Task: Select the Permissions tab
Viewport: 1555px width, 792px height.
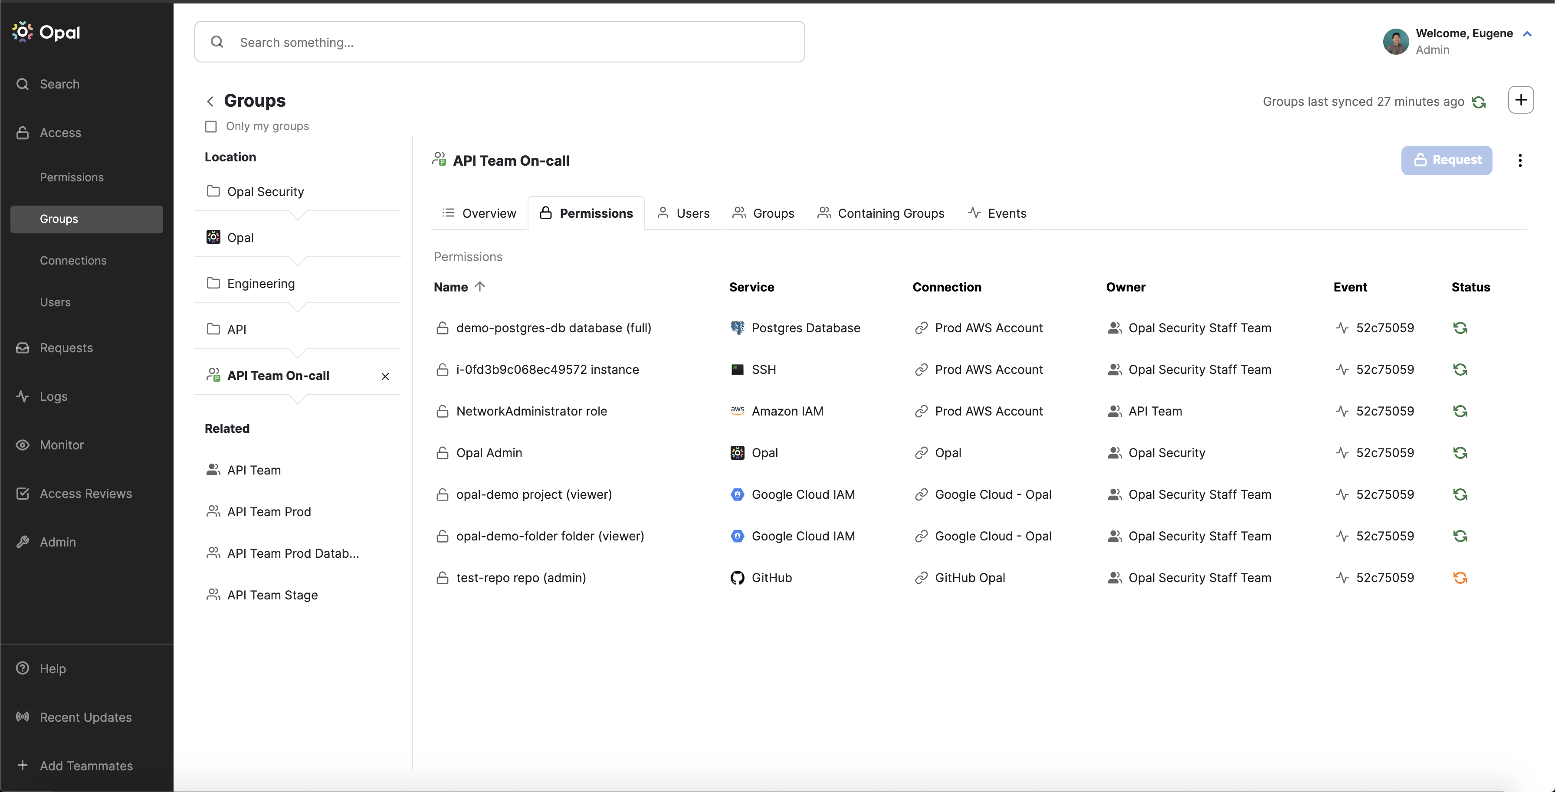Action: [x=586, y=213]
